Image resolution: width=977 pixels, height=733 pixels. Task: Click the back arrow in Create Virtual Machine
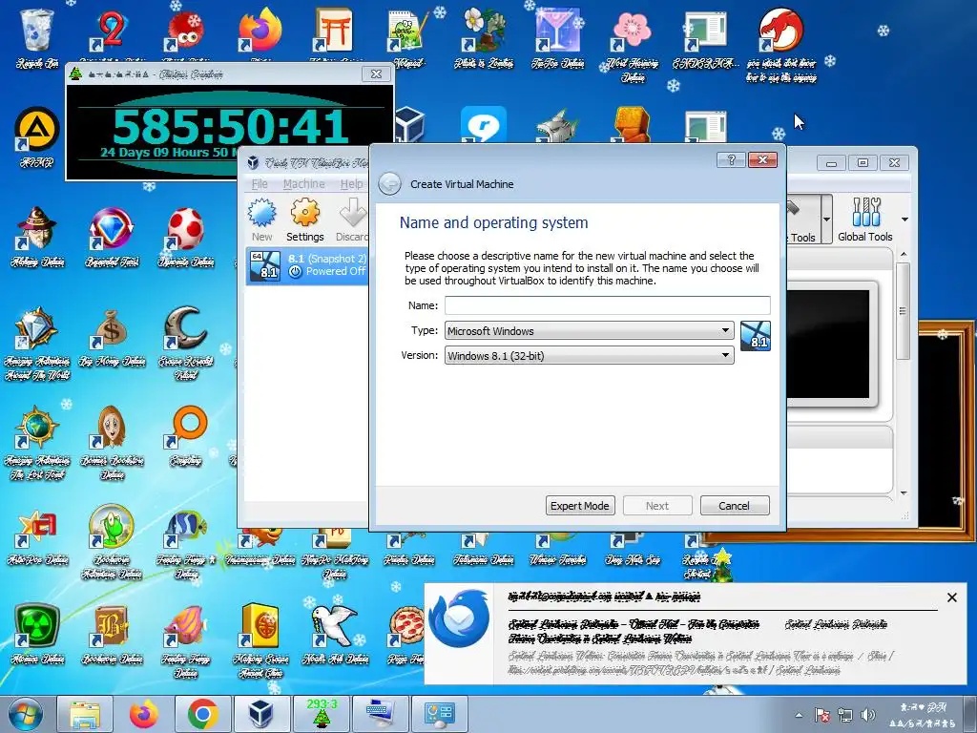[x=389, y=184]
